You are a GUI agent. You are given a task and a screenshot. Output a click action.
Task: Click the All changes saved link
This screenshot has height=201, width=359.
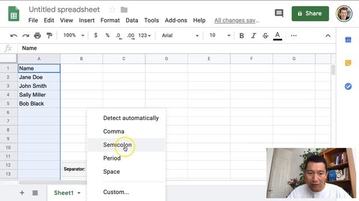tap(237, 20)
